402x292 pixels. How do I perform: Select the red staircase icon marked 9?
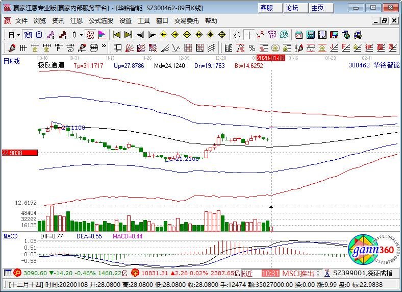point(63,35)
